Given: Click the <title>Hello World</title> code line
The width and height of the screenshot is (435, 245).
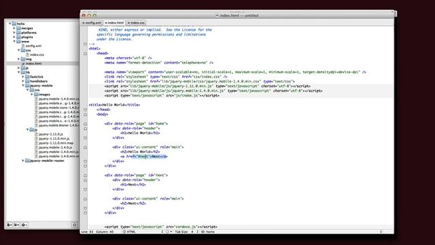Looking at the screenshot, I should [x=114, y=105].
